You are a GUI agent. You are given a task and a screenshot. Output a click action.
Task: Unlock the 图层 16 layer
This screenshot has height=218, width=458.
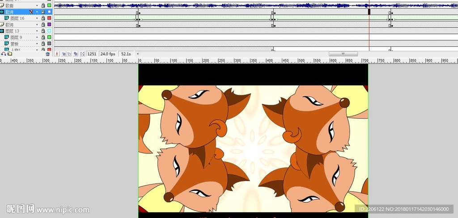pyautogui.click(x=43, y=18)
